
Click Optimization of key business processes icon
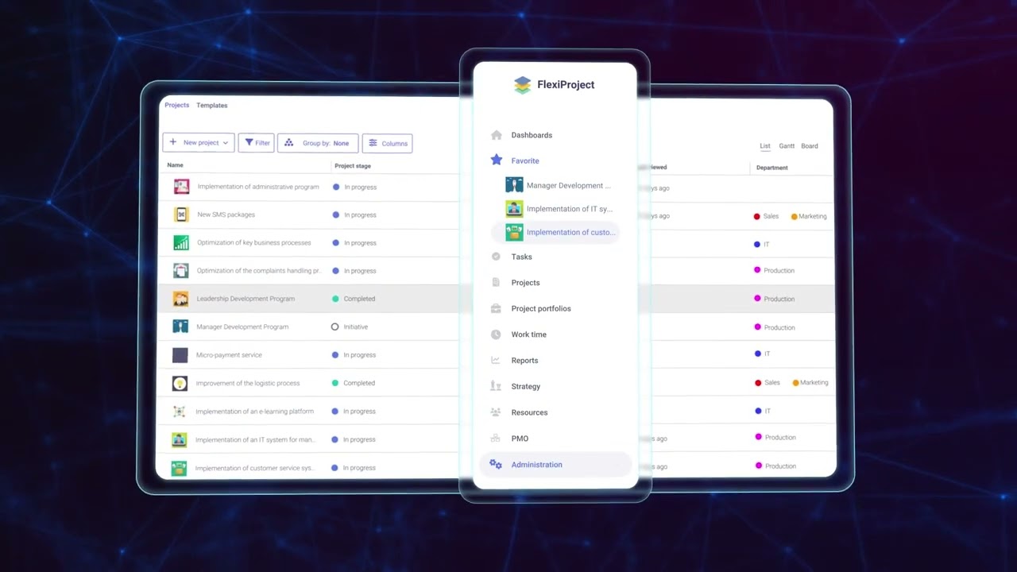tap(181, 242)
